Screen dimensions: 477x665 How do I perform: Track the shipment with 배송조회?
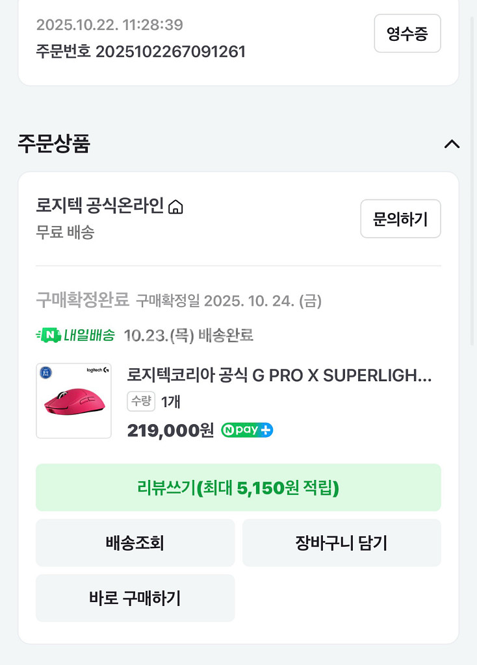[135, 543]
